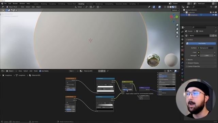Toggle viewport gizmos button

(x=154, y=7)
